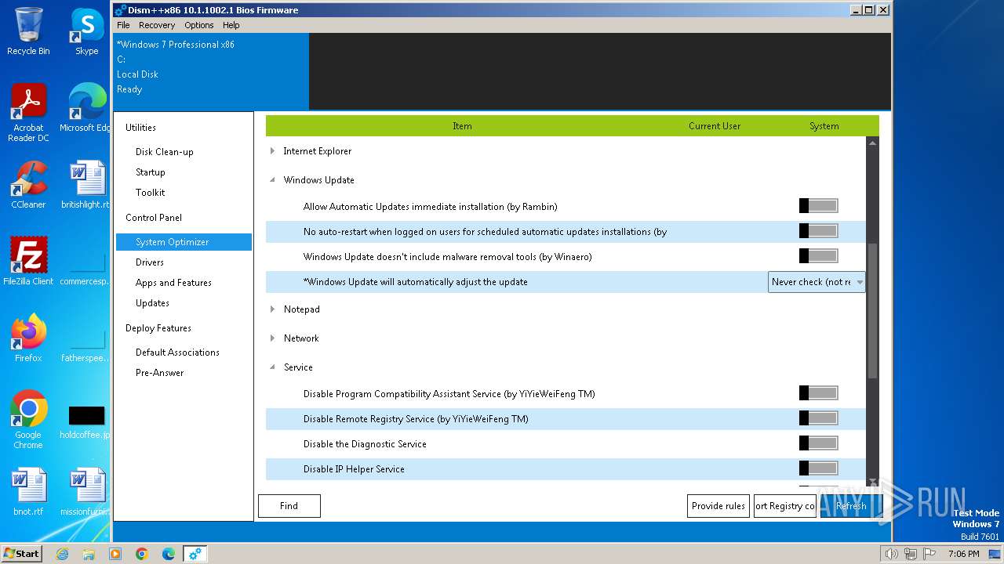The width and height of the screenshot is (1004, 564).
Task: Click the Provide rules button
Action: click(718, 506)
